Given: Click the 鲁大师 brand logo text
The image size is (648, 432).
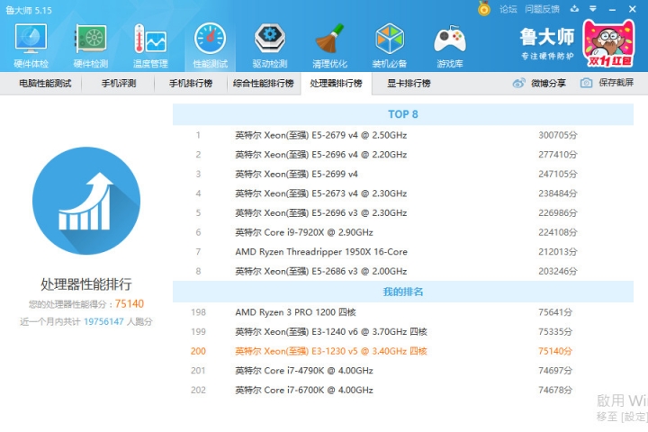Looking at the screenshot, I should coord(547,37).
